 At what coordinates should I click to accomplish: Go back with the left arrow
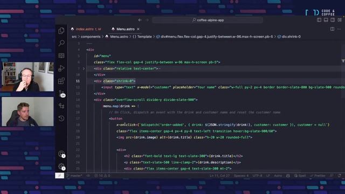pos(140,20)
